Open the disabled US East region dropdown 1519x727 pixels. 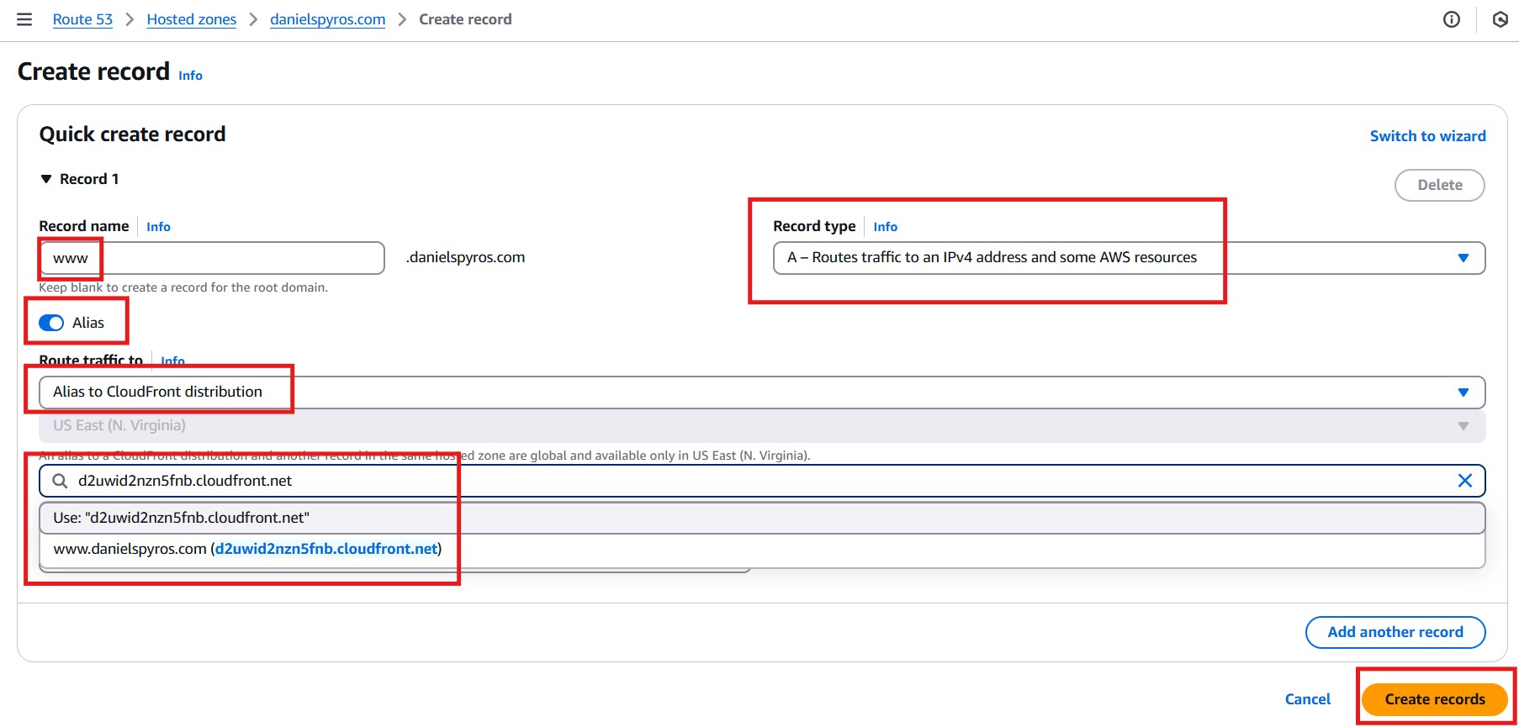point(761,426)
